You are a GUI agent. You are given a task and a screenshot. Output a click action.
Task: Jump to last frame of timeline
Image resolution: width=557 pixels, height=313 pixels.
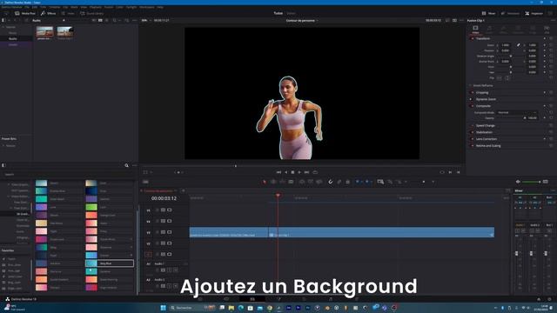click(x=306, y=172)
